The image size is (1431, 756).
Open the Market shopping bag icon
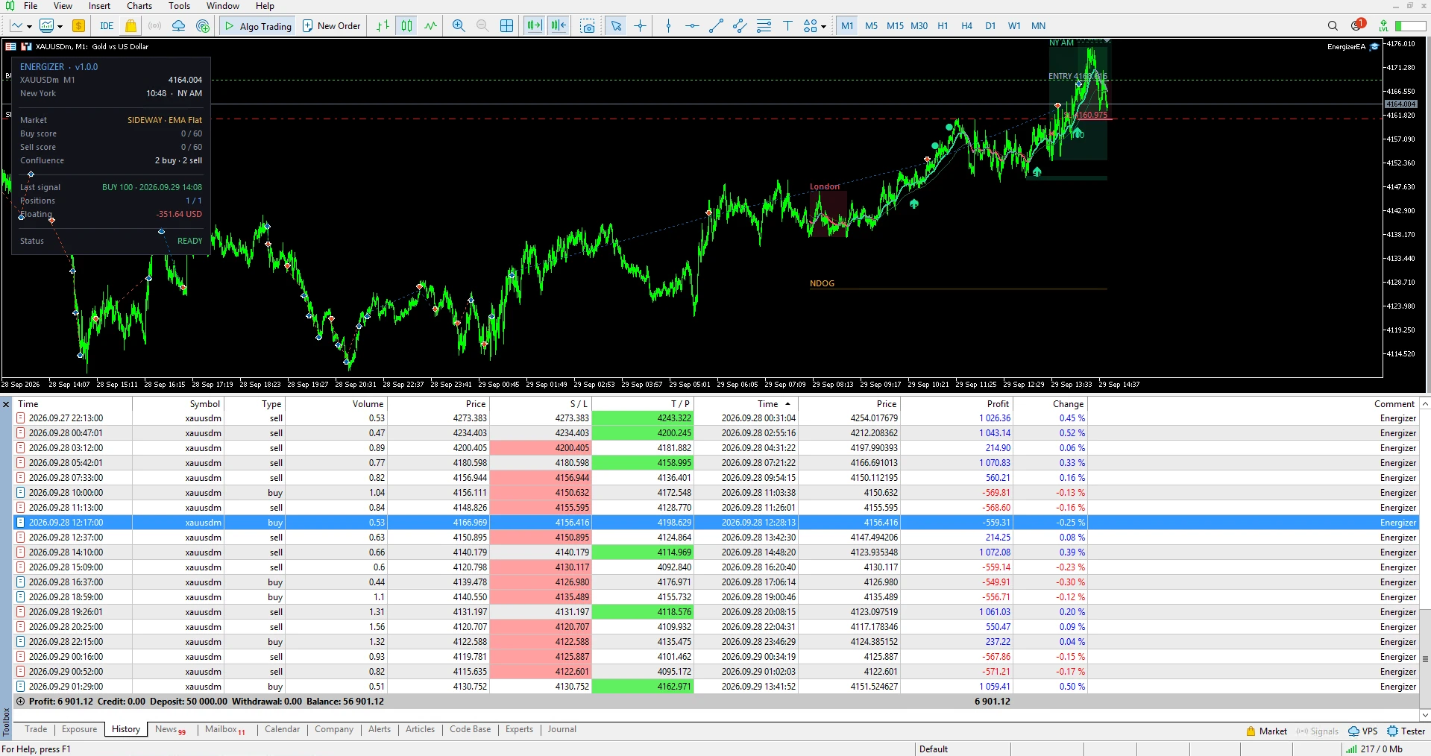tap(130, 26)
